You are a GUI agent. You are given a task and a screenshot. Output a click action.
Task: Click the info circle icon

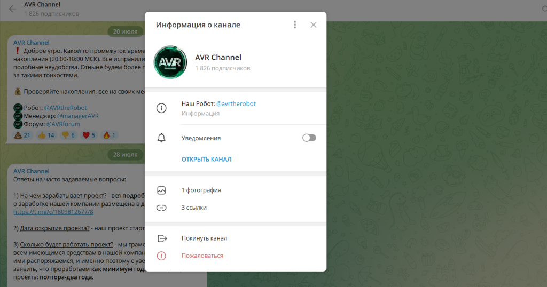pyautogui.click(x=161, y=108)
